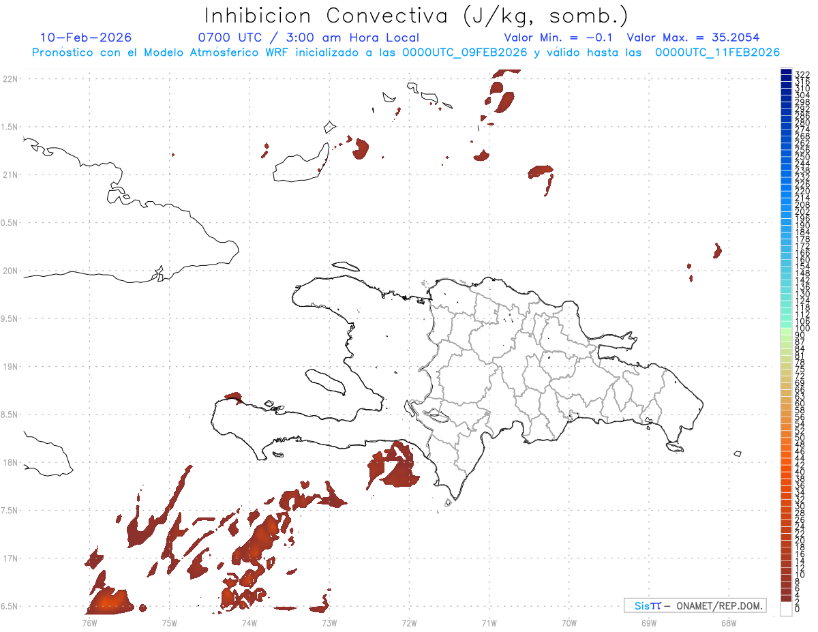Viewport: 818px width, 632px height.
Task: Click the '19N' latitude label
Action: coord(10,367)
